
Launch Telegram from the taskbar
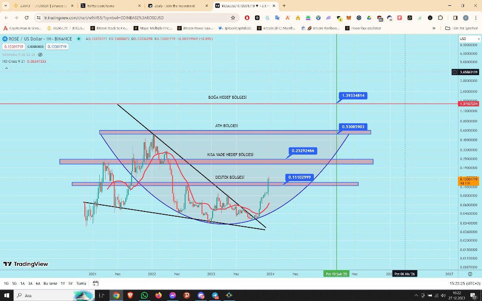[x=215, y=295]
